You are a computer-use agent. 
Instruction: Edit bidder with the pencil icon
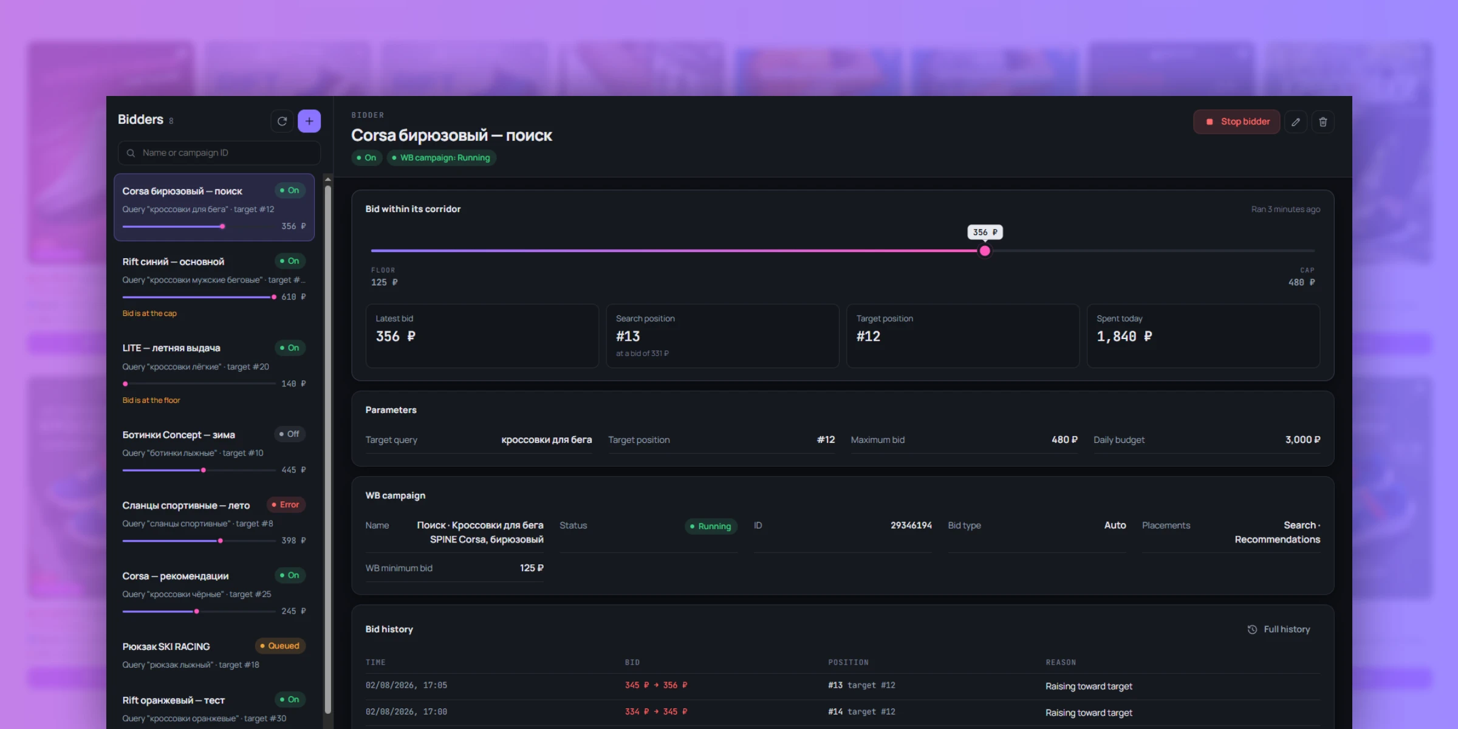[x=1295, y=122]
